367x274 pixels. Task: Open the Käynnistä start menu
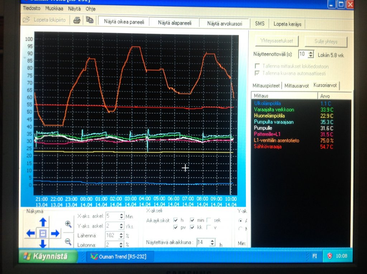pyautogui.click(x=48, y=256)
